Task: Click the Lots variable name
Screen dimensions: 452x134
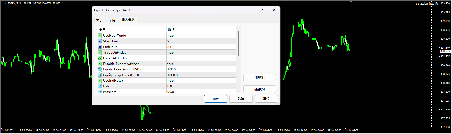Action: (106, 86)
